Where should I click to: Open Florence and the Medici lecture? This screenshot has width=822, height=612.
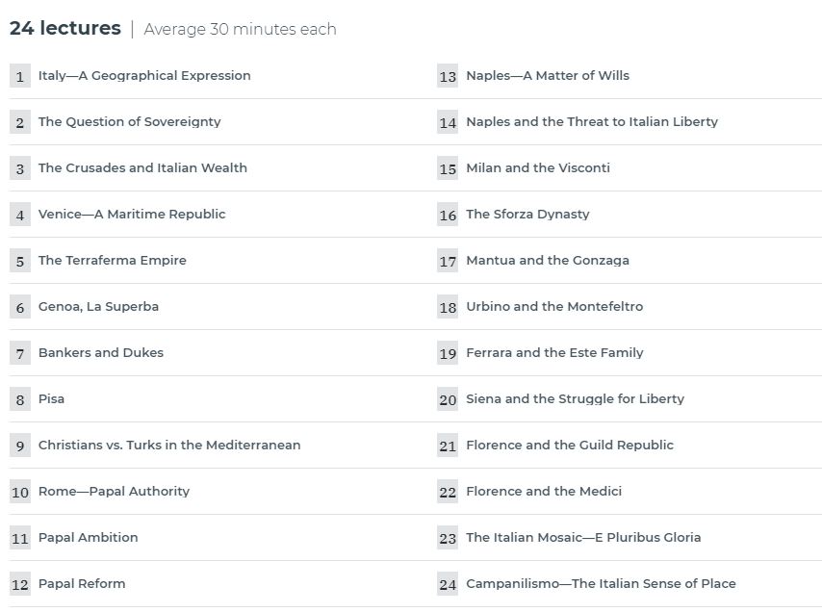click(544, 492)
